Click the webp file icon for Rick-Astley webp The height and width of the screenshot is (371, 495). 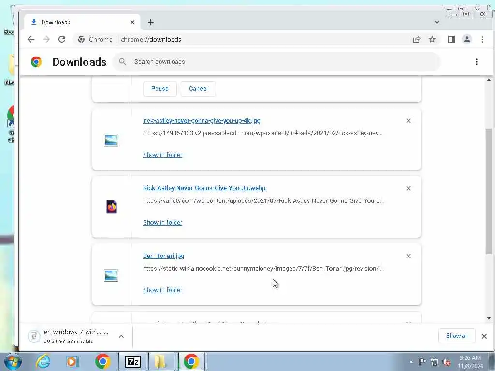112,207
